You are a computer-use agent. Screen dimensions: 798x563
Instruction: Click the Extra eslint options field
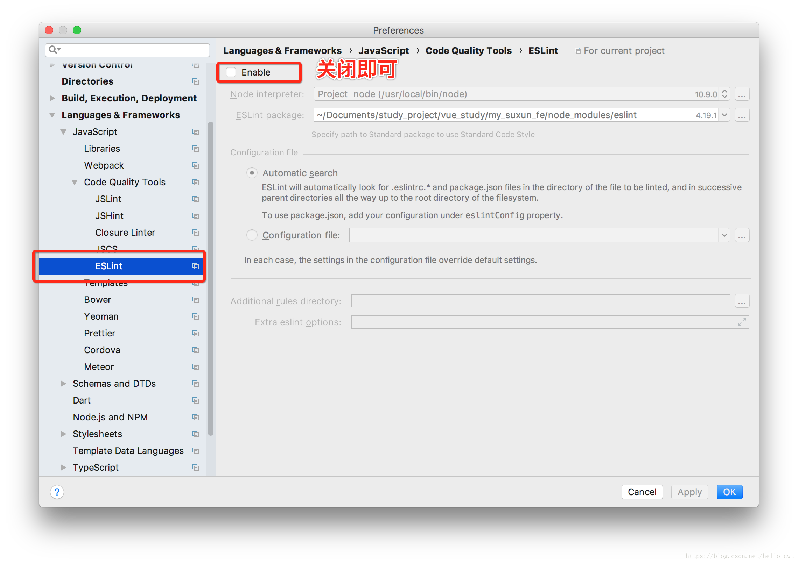[550, 322]
